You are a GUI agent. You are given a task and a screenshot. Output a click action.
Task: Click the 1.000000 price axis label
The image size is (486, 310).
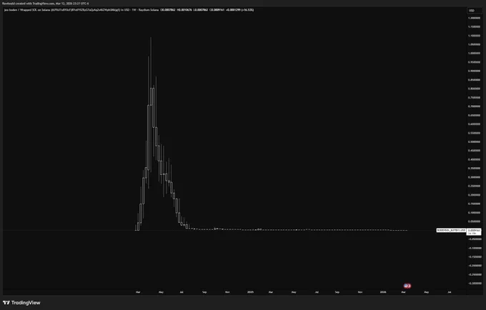click(x=475, y=54)
